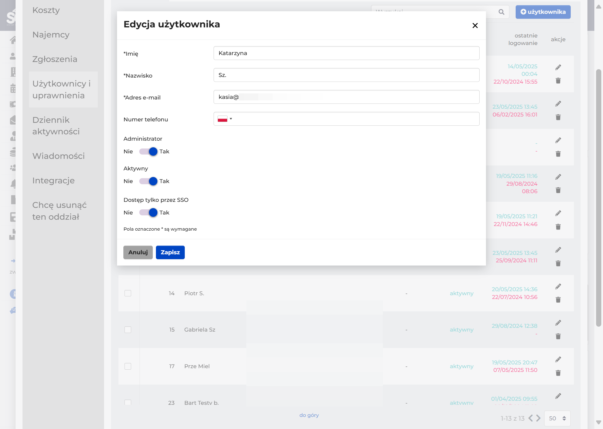Click pencil icon beside 14/05/2025 00:04 login
The image size is (603, 429).
(558, 67)
